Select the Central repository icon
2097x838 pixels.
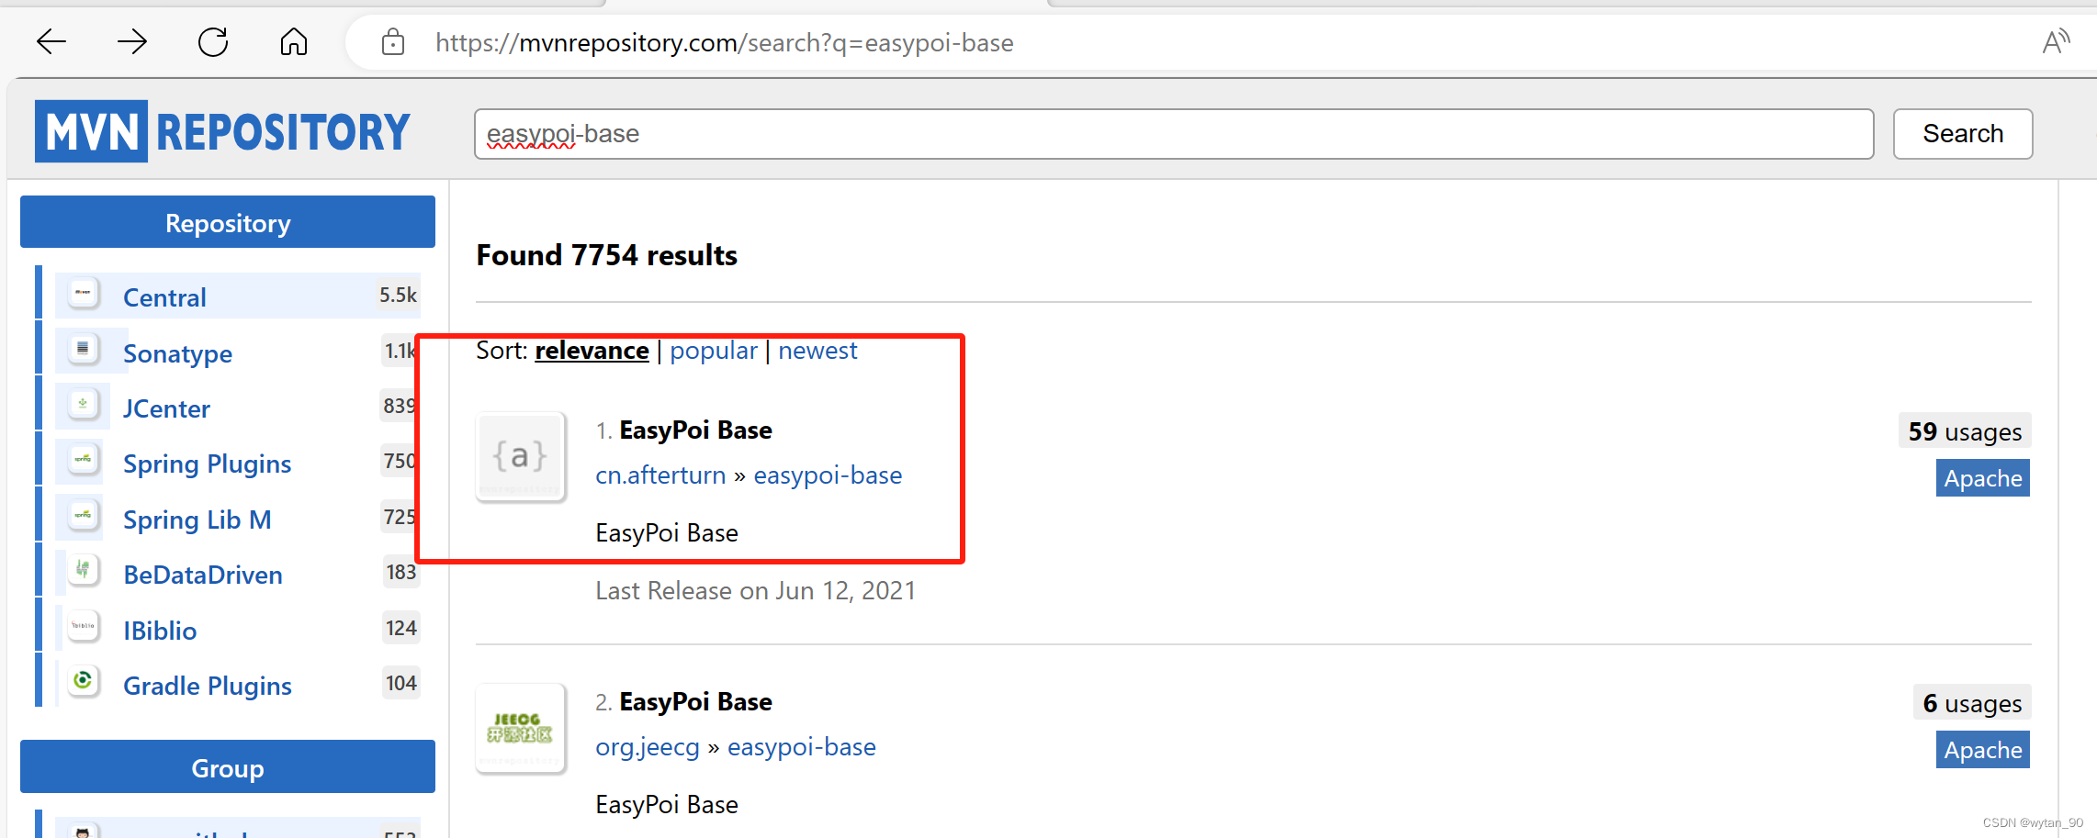(84, 294)
